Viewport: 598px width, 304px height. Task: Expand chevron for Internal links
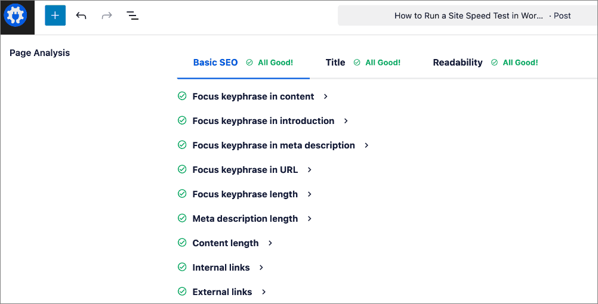tap(261, 268)
